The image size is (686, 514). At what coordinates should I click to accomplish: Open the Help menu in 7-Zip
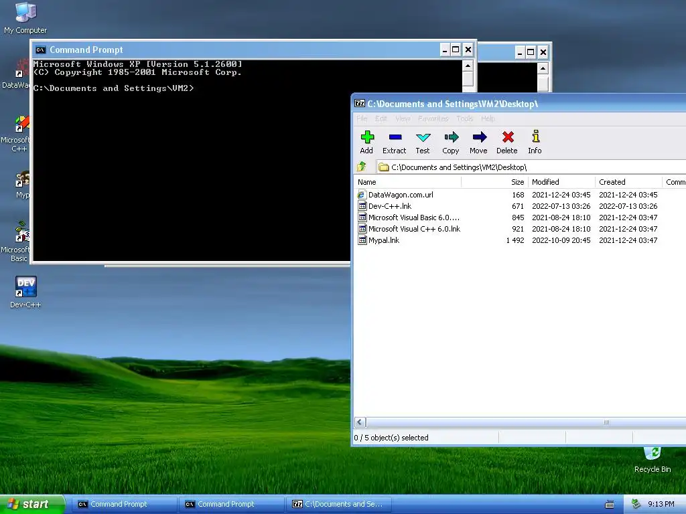488,118
